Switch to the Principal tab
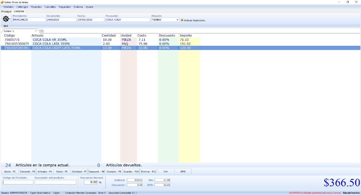 6,12
